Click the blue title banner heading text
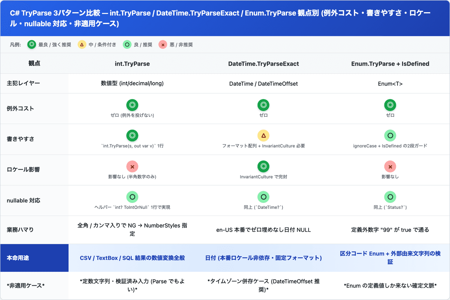 click(x=220, y=18)
